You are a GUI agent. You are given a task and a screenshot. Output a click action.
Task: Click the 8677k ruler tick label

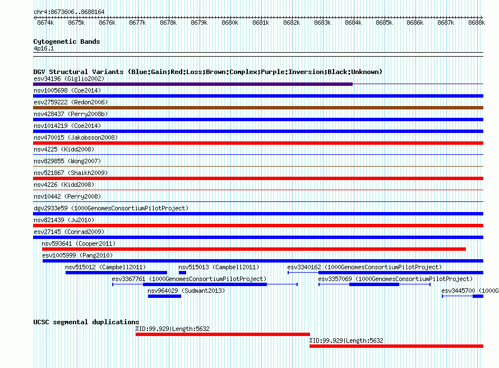(x=137, y=22)
